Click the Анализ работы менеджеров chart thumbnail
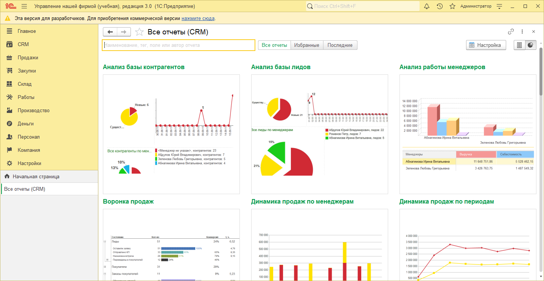This screenshot has height=281, width=544. tap(468, 134)
